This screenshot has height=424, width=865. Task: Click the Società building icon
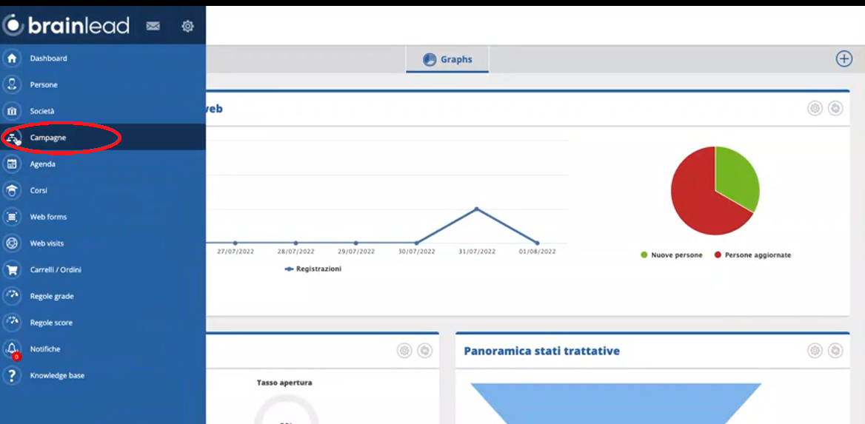point(12,111)
